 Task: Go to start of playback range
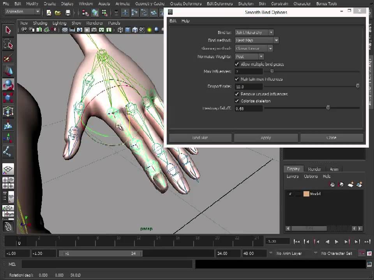tap(296, 242)
